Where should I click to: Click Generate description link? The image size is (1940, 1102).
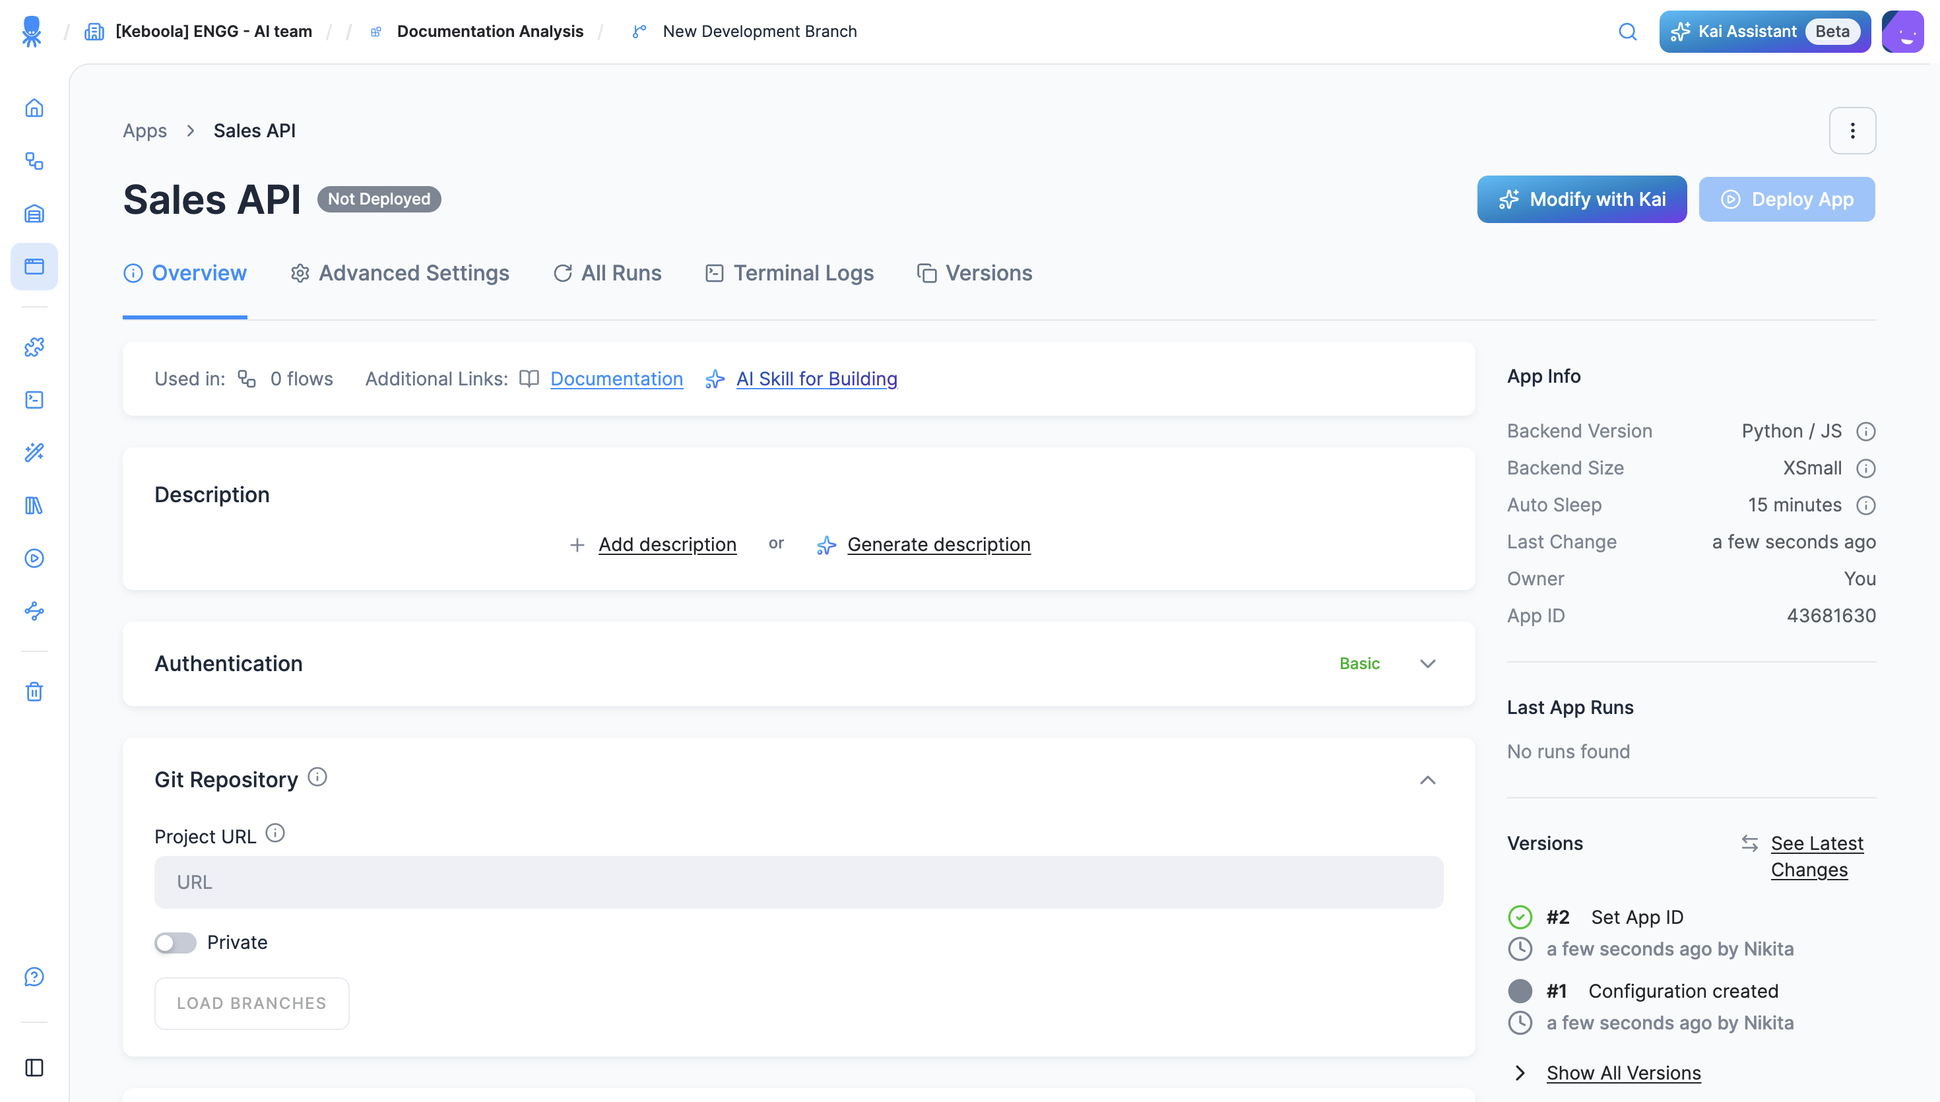[x=938, y=544]
